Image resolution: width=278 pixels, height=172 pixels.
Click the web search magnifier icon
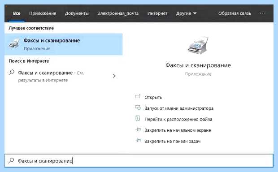pos(12,72)
